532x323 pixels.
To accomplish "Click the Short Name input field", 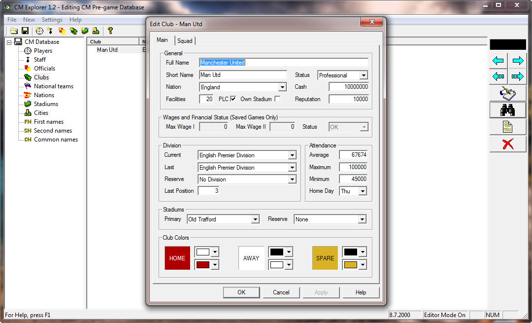I will coord(243,75).
